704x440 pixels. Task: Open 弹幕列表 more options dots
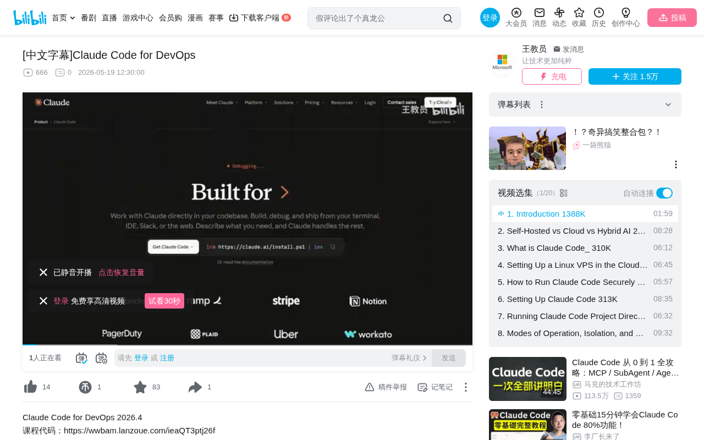[542, 105]
